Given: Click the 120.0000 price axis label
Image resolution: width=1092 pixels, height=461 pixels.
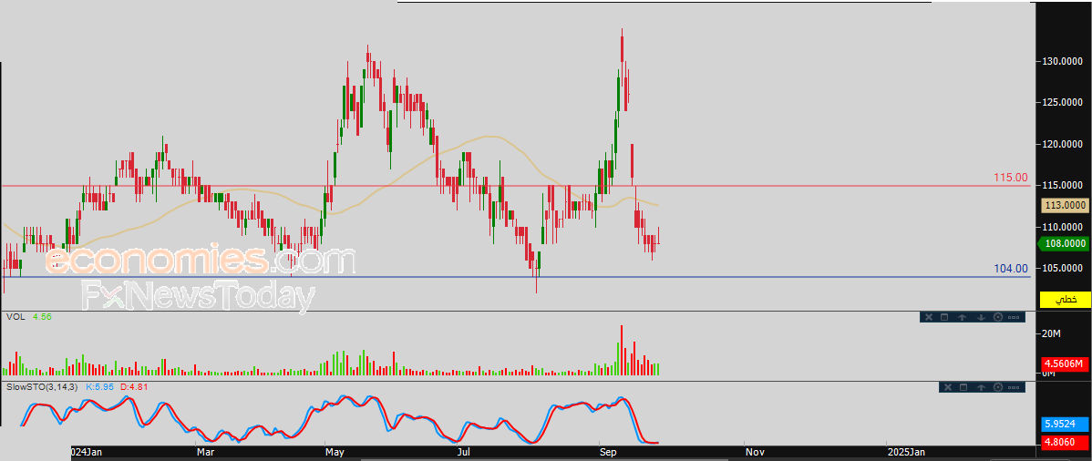Looking at the screenshot, I should tap(1064, 144).
